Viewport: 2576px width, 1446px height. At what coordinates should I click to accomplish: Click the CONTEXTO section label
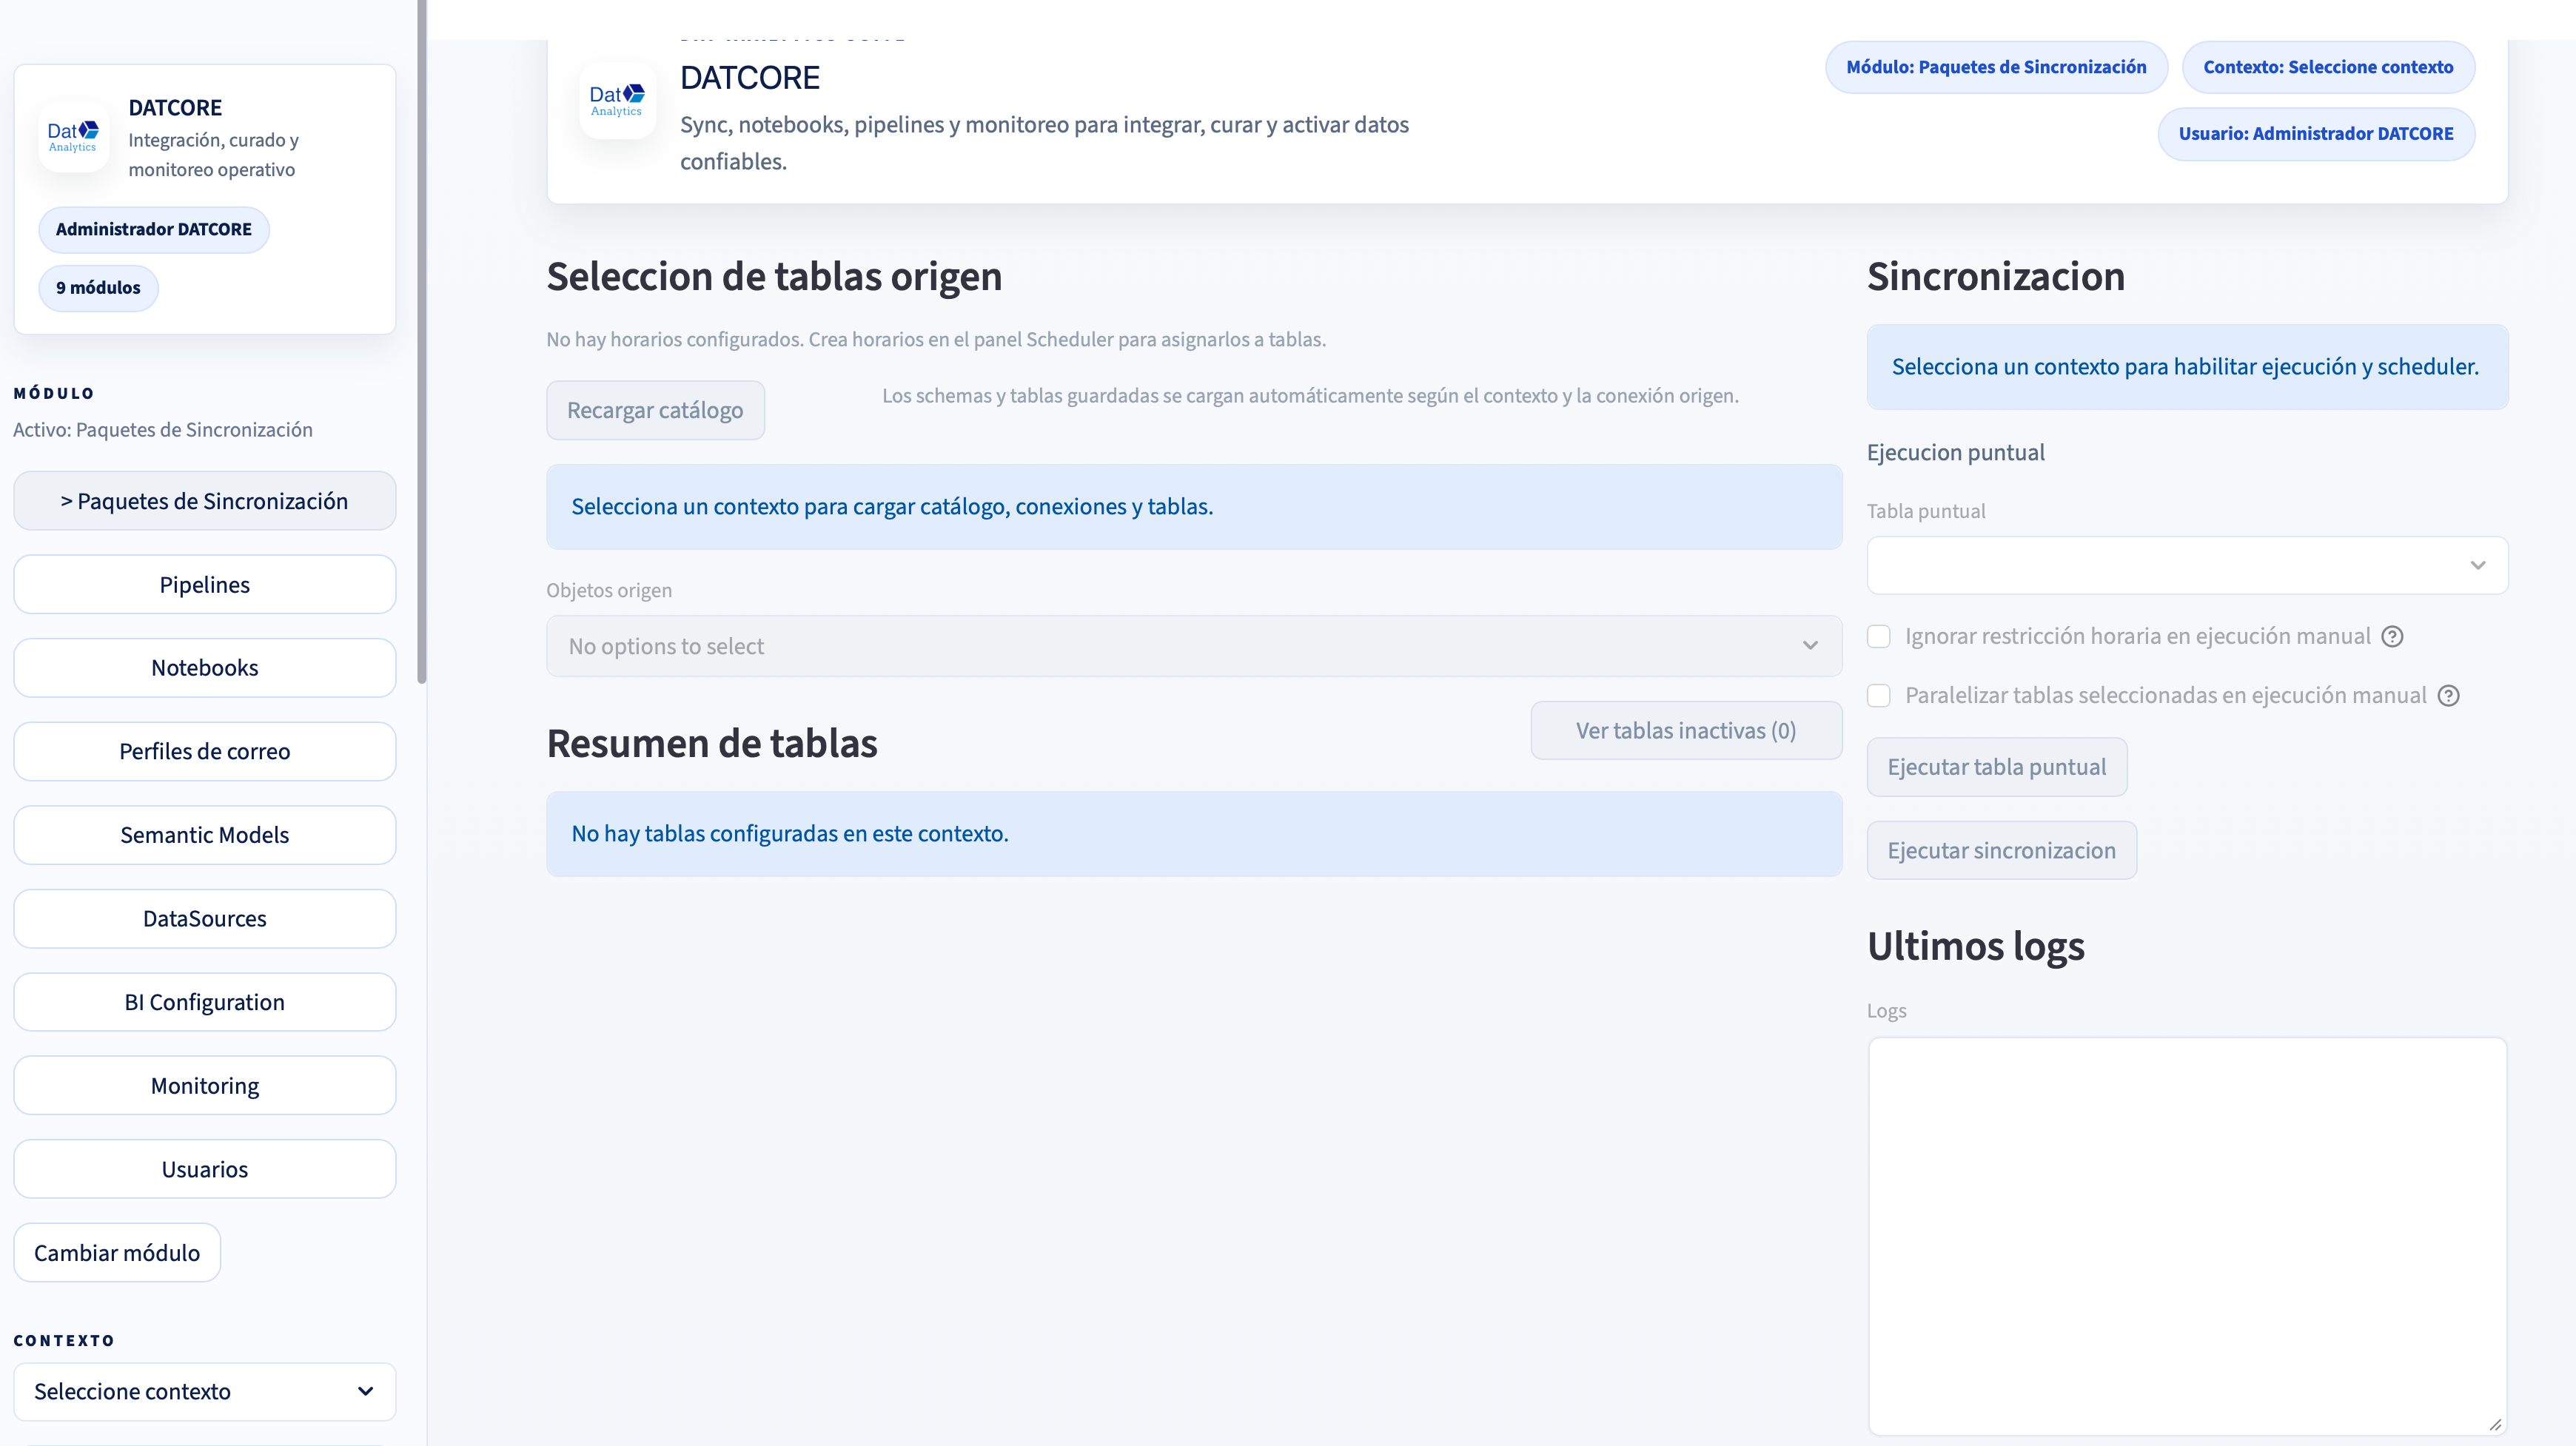[x=64, y=1341]
